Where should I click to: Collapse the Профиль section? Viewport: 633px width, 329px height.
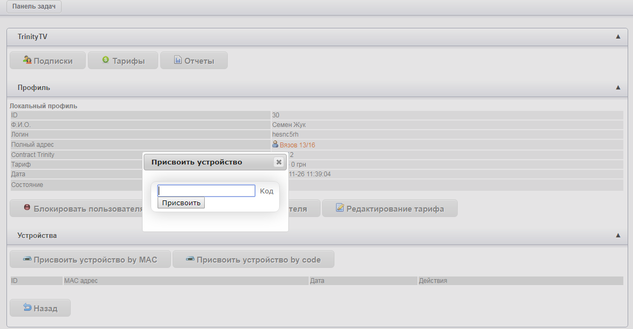click(617, 87)
